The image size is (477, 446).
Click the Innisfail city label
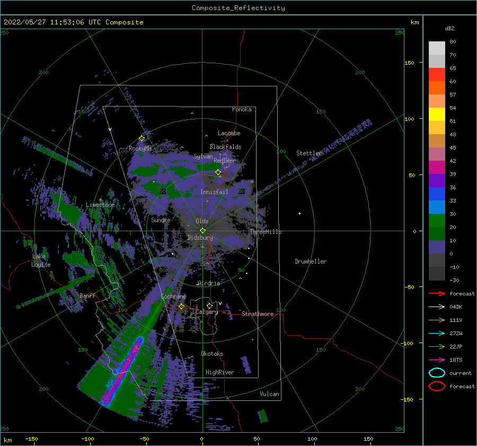[214, 192]
